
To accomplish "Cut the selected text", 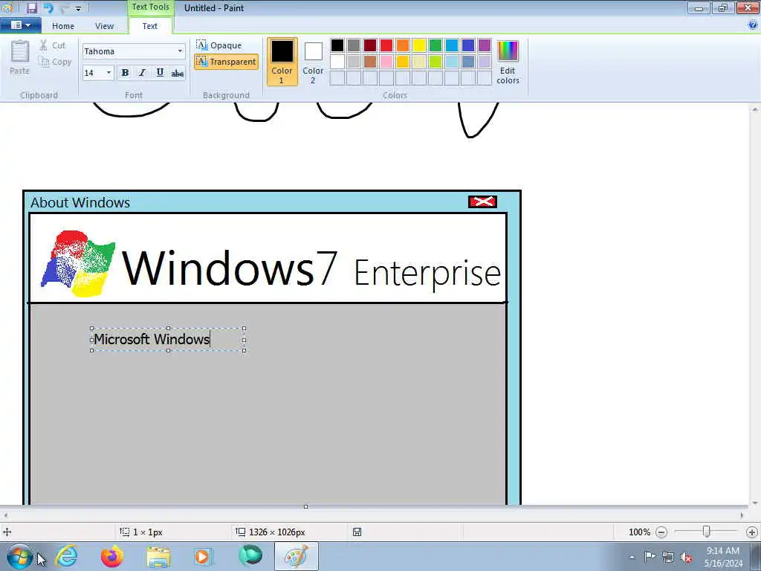I will point(53,45).
